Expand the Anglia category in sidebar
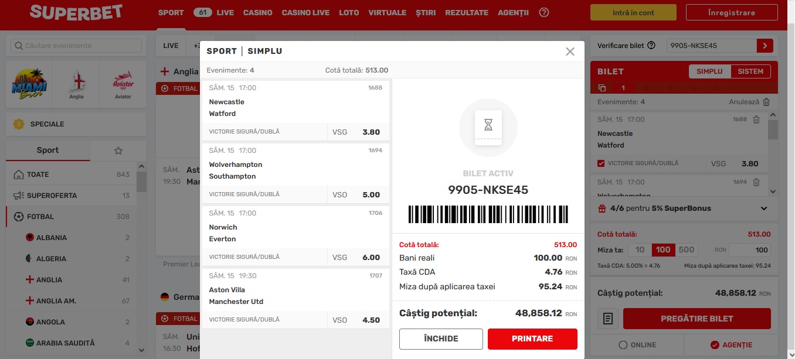 (x=72, y=280)
